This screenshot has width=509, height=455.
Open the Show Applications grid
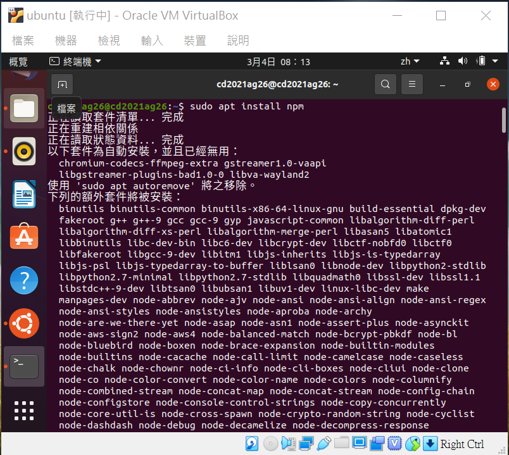click(x=24, y=411)
